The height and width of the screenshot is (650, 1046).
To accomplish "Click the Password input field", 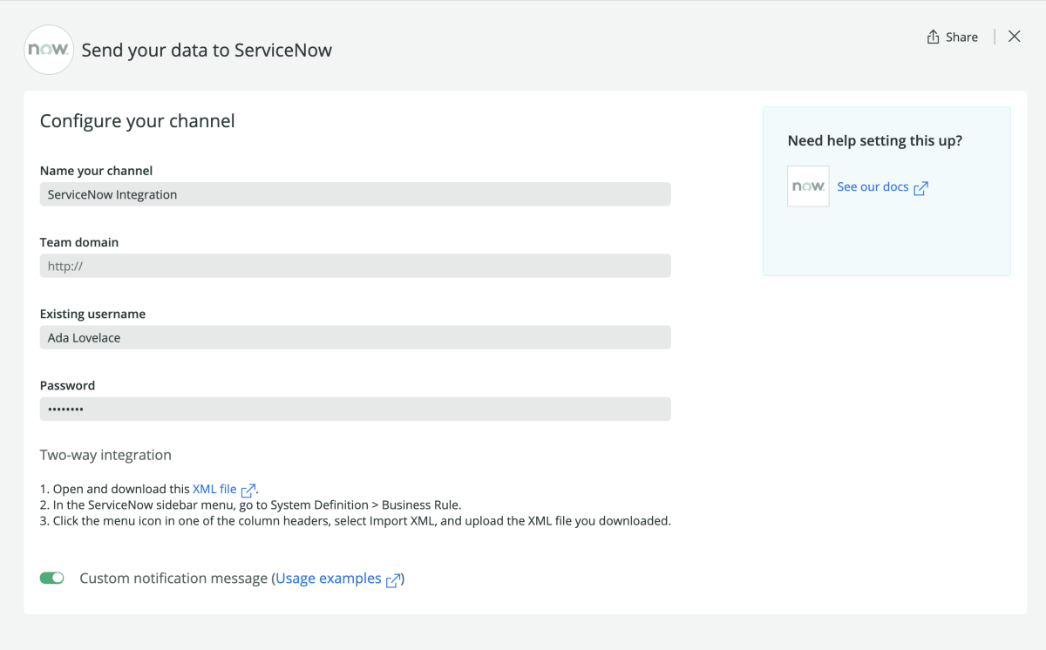I will (x=356, y=409).
